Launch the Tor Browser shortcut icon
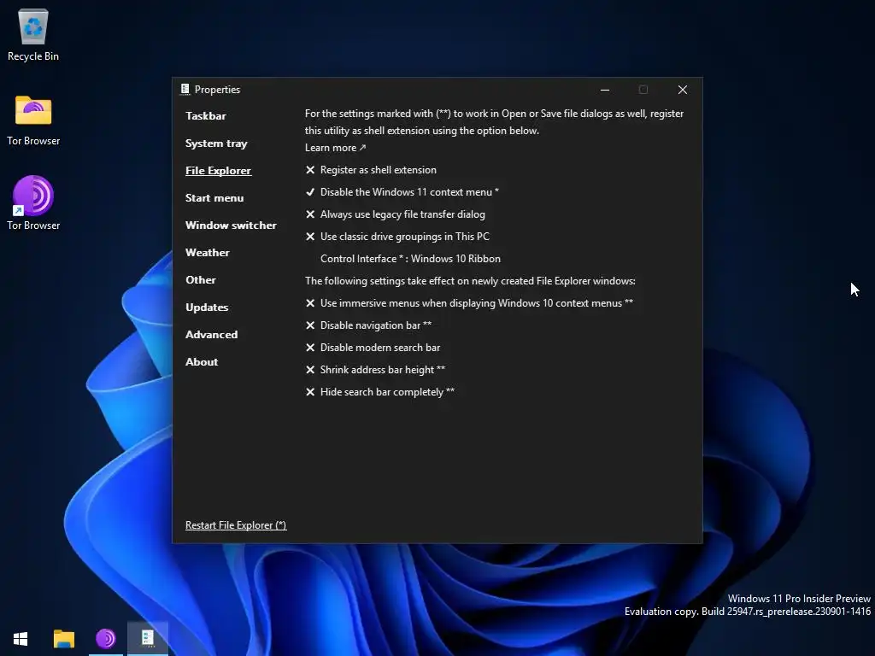The height and width of the screenshot is (656, 875). coord(33,203)
